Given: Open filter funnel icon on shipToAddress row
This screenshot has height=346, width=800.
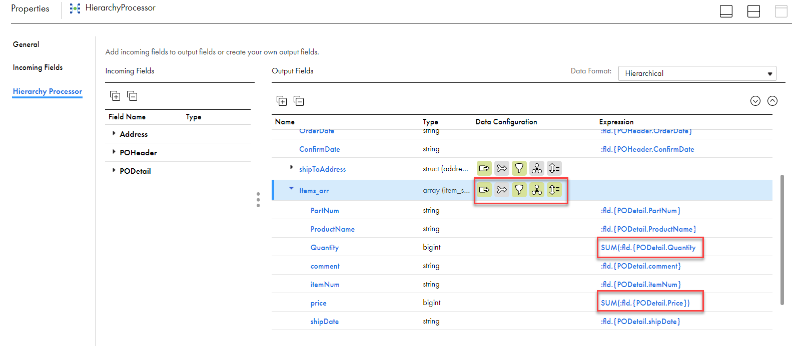Looking at the screenshot, I should [x=519, y=168].
